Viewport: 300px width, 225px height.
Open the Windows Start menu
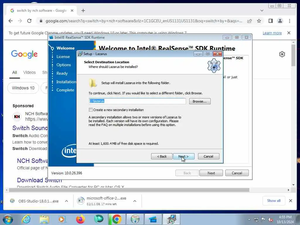click(x=8, y=219)
